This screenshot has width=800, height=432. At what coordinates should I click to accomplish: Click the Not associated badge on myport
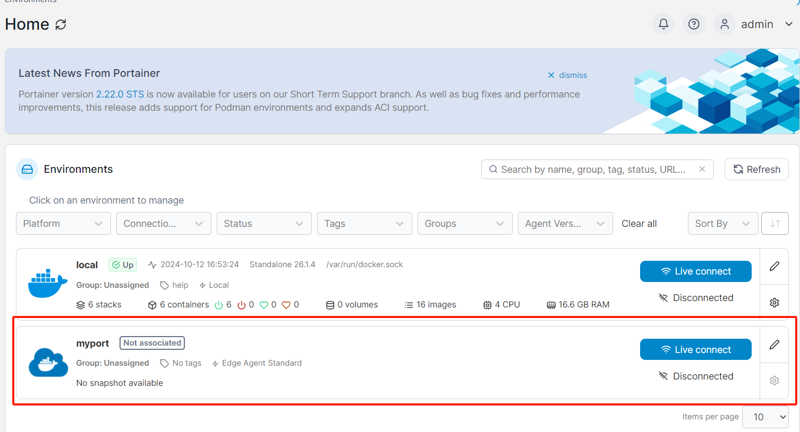[x=152, y=343]
